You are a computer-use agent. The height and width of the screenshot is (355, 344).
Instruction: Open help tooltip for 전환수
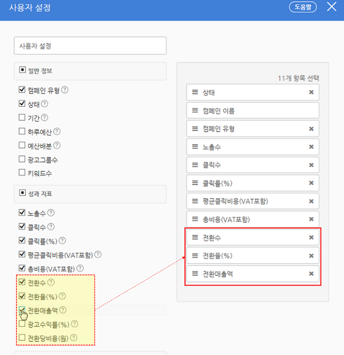click(x=51, y=282)
